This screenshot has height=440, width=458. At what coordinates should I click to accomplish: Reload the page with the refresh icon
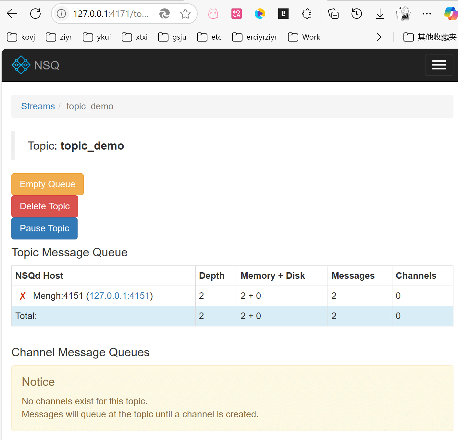click(35, 14)
